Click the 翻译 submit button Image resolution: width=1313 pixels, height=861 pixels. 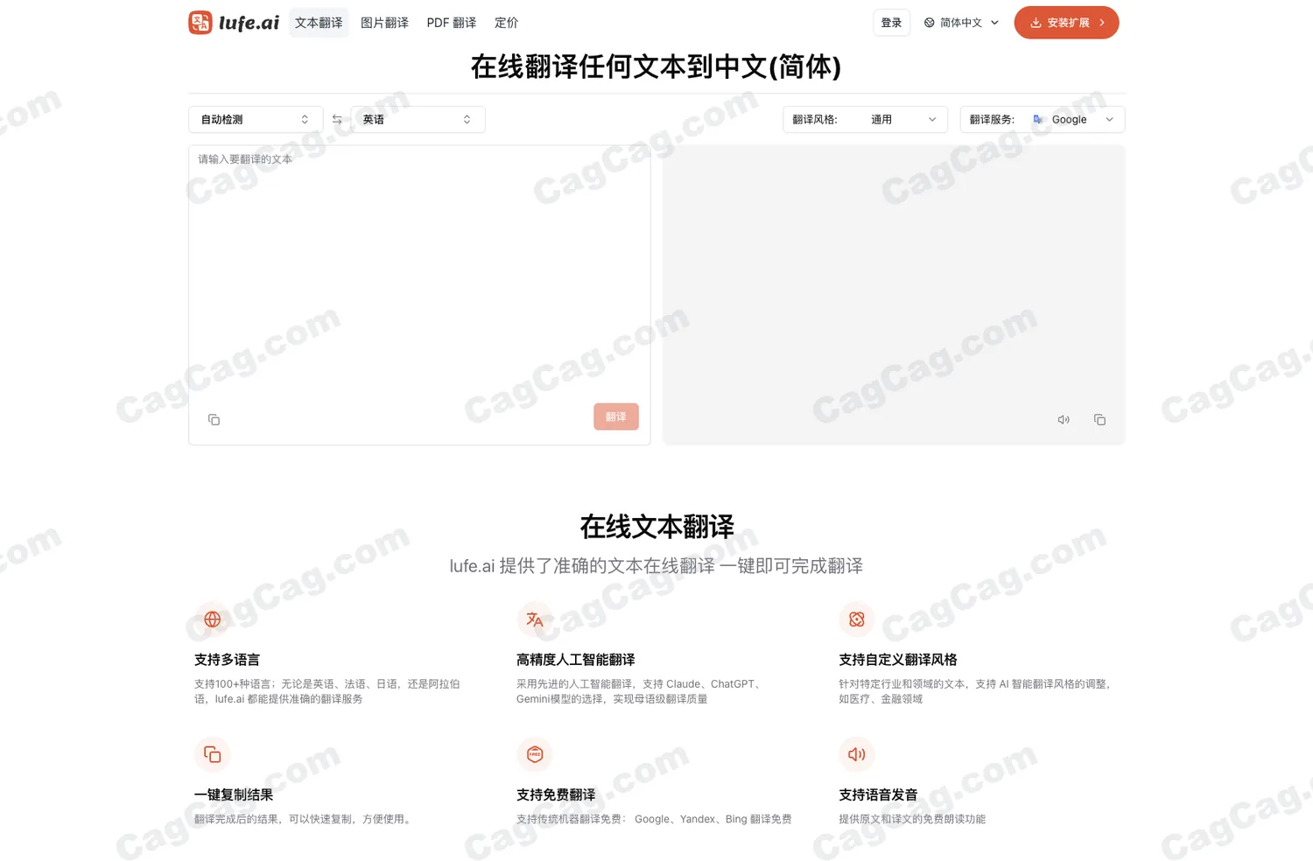pos(616,416)
